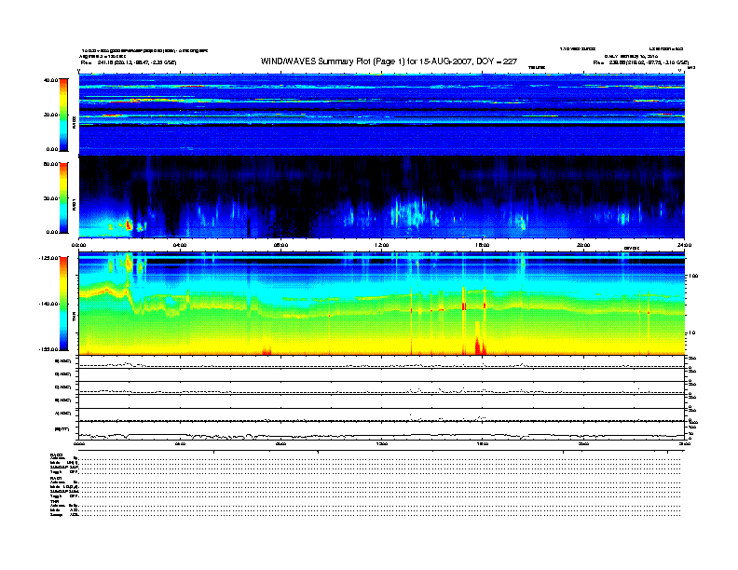Click the 16:00 tick label under RAD1 panel
Screen dimensions: 738x570
coord(483,245)
